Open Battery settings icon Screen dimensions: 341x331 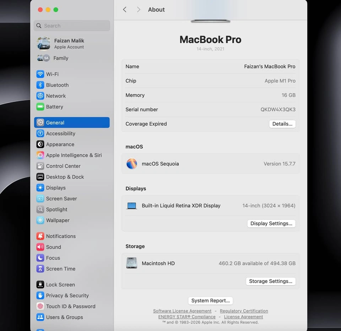click(40, 107)
